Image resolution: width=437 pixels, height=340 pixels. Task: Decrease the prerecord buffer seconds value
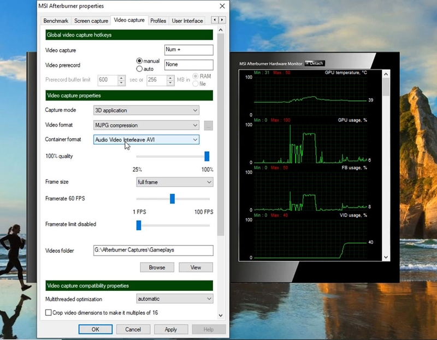click(121, 83)
